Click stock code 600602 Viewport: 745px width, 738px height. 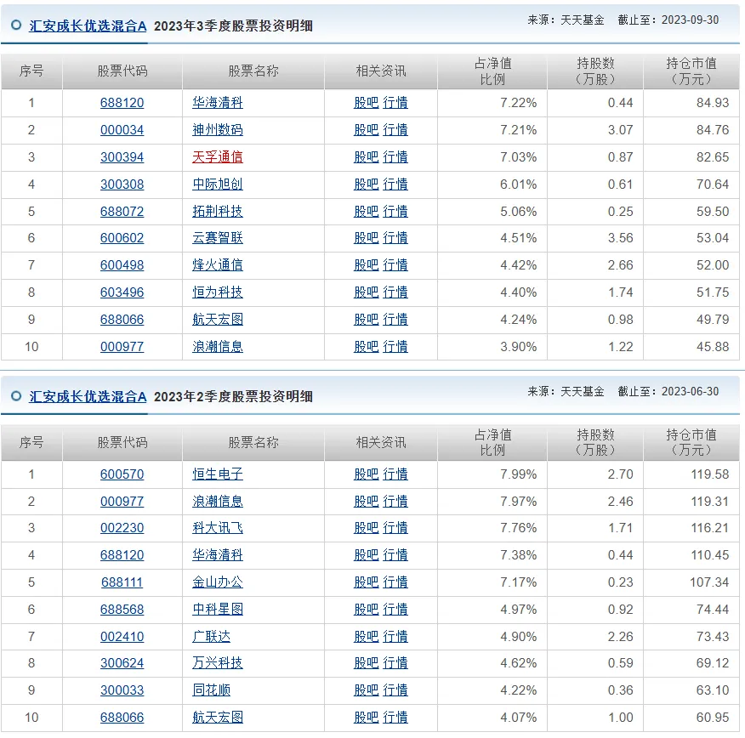tap(122, 238)
